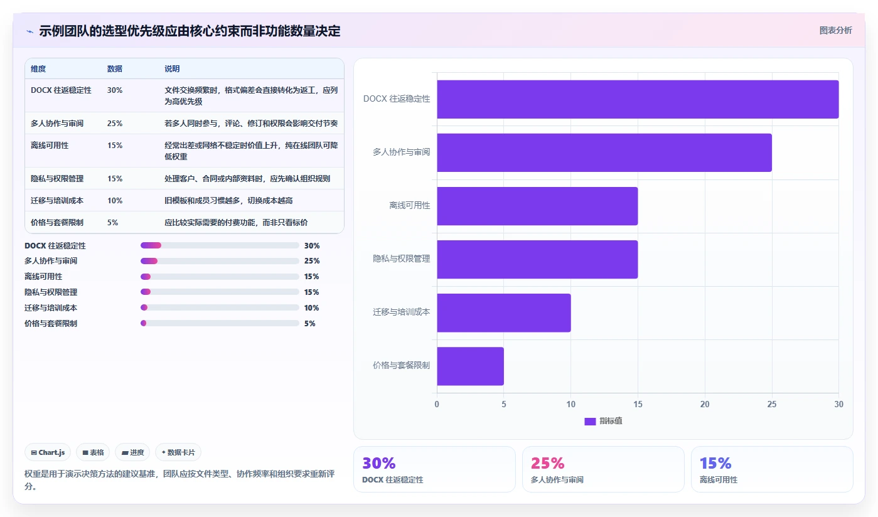The height and width of the screenshot is (517, 878).
Task: Click description starting 文件交换频繁时
Action: [251, 95]
